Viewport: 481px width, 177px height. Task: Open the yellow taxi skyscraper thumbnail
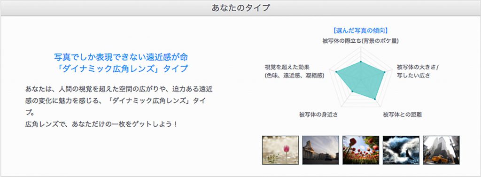point(441,150)
